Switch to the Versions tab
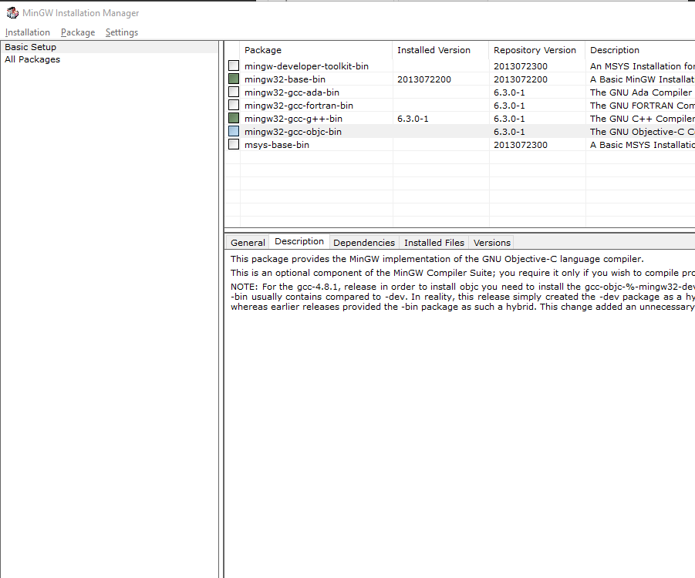Image resolution: width=695 pixels, height=578 pixels. coord(491,243)
